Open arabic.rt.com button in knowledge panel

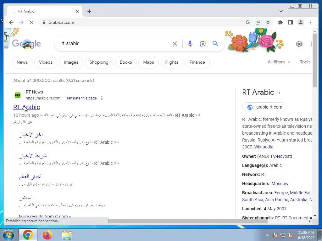coord(264,107)
